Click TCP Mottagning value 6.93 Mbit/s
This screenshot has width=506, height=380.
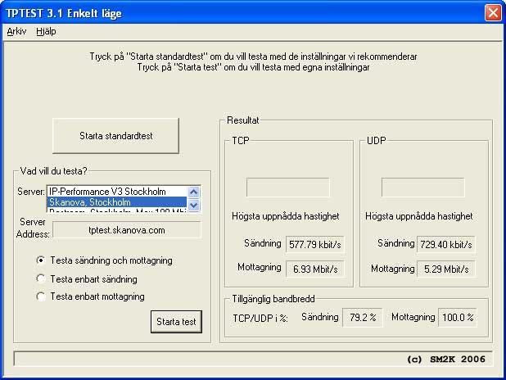pyautogui.click(x=315, y=269)
